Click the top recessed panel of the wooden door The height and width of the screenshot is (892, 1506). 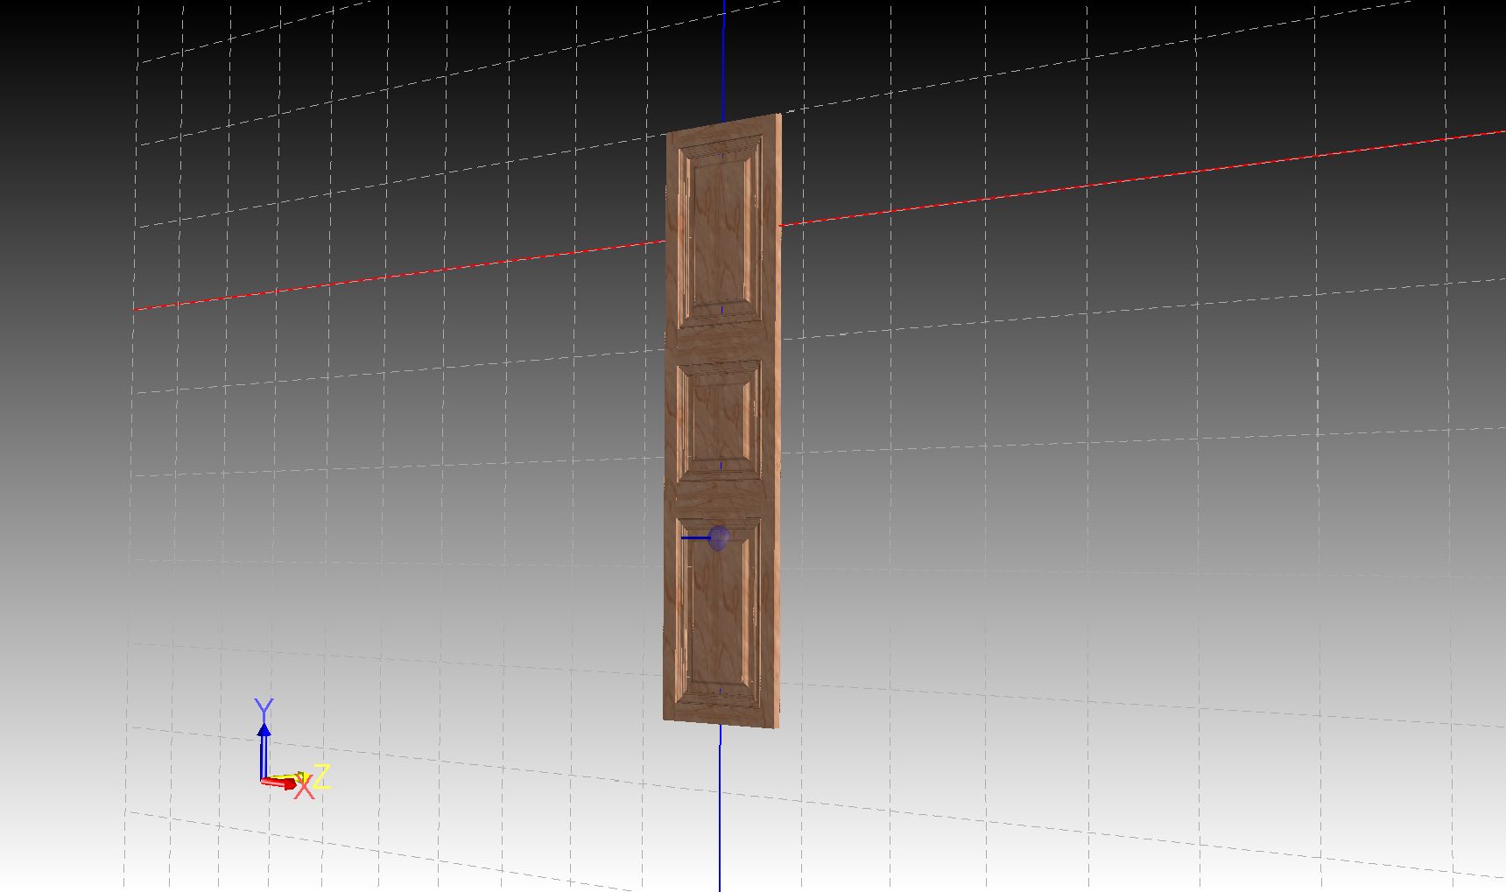(721, 234)
